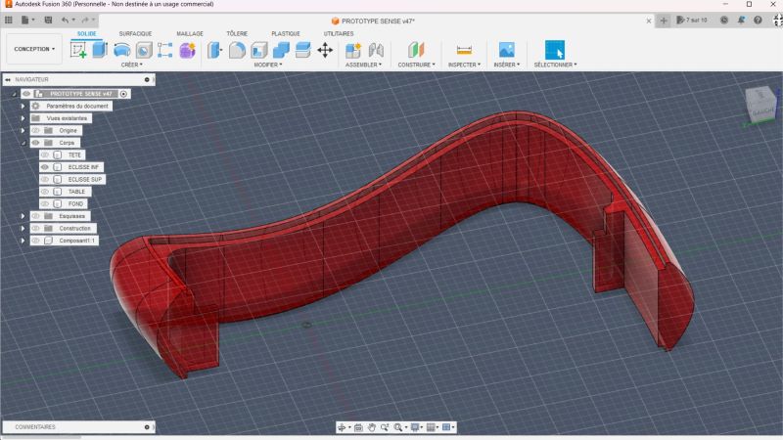
Task: Show the TETE body using eye icon
Action: tap(45, 154)
